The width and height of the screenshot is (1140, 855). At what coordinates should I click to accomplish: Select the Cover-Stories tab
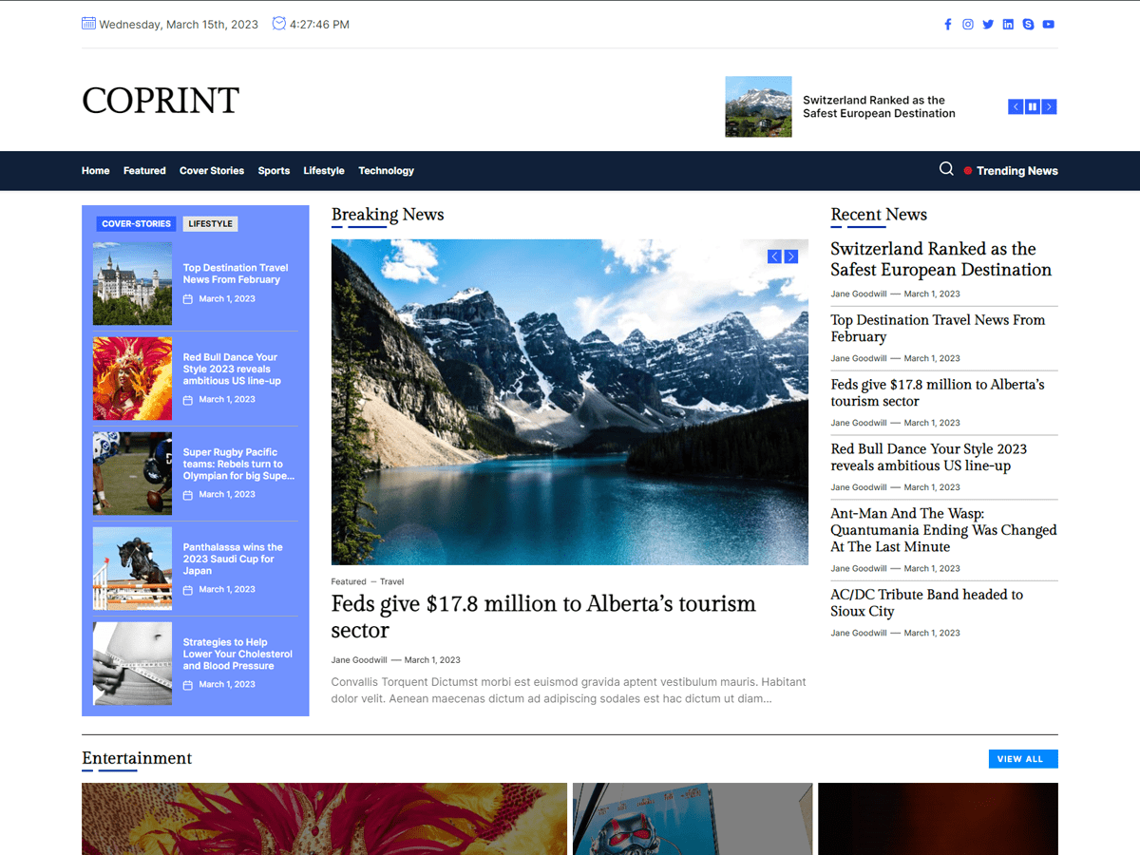tap(136, 224)
